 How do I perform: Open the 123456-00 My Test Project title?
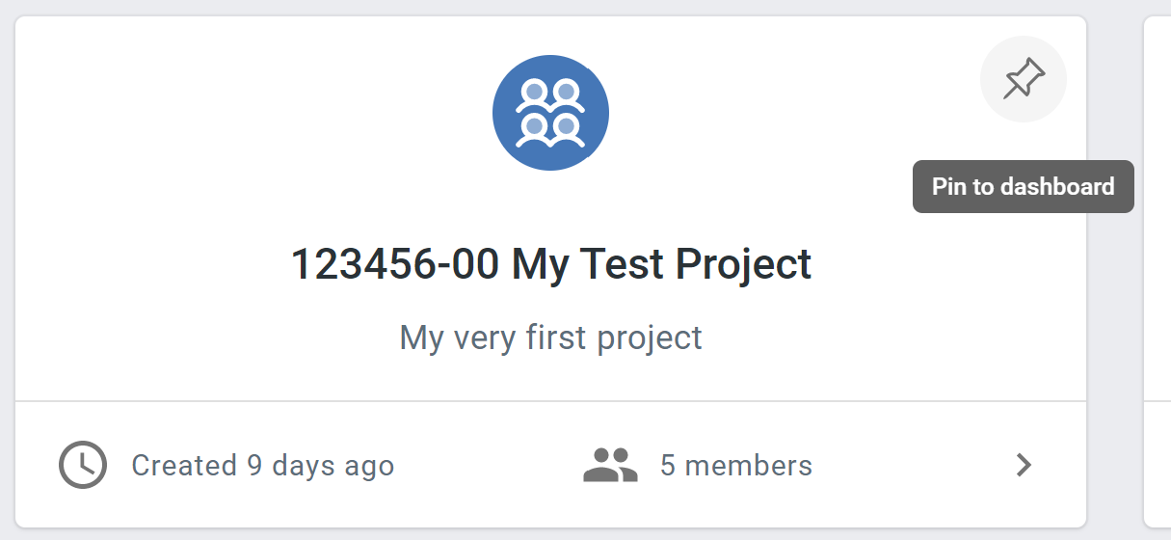[x=551, y=263]
